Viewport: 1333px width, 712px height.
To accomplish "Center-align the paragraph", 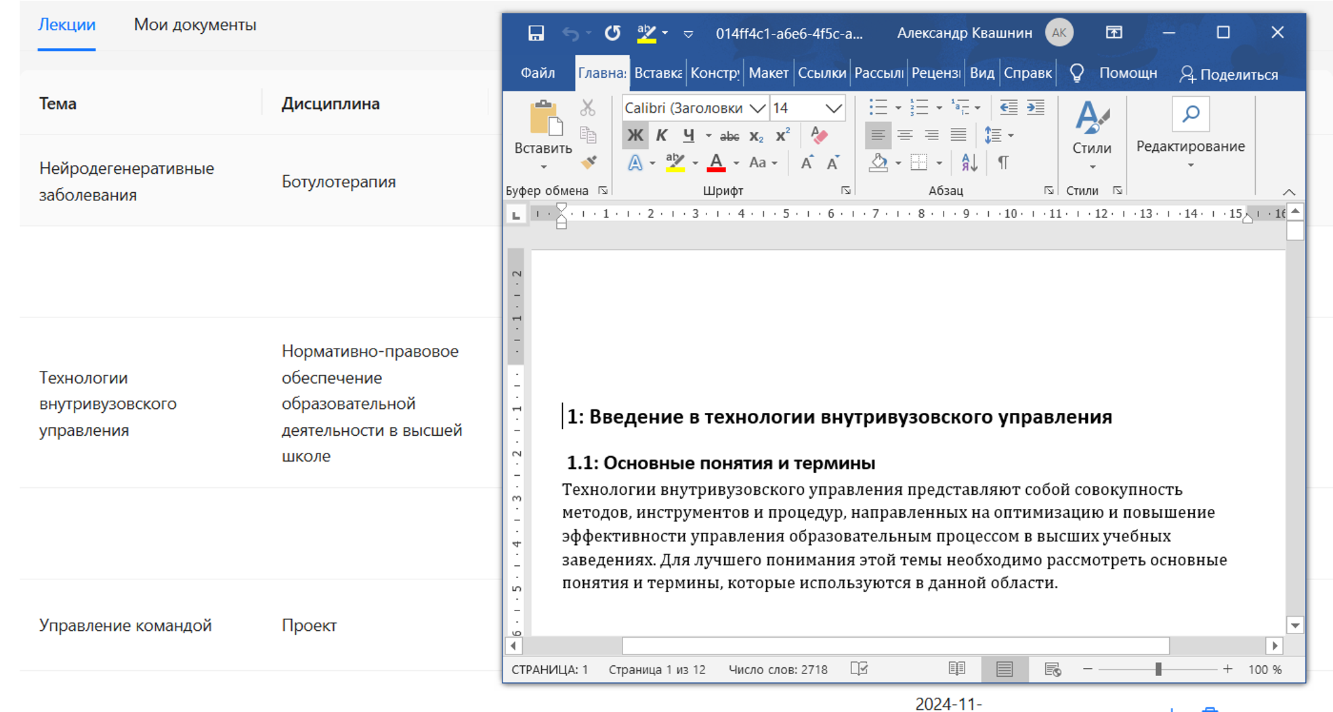I will click(x=905, y=135).
